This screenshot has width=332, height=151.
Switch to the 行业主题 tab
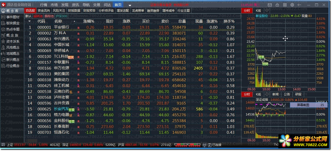[184, 10]
